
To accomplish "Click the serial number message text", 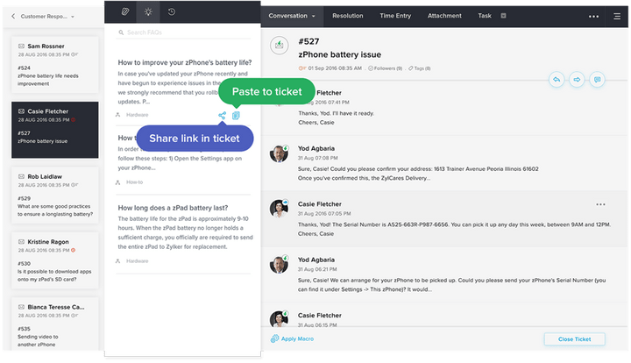I will 454,229.
